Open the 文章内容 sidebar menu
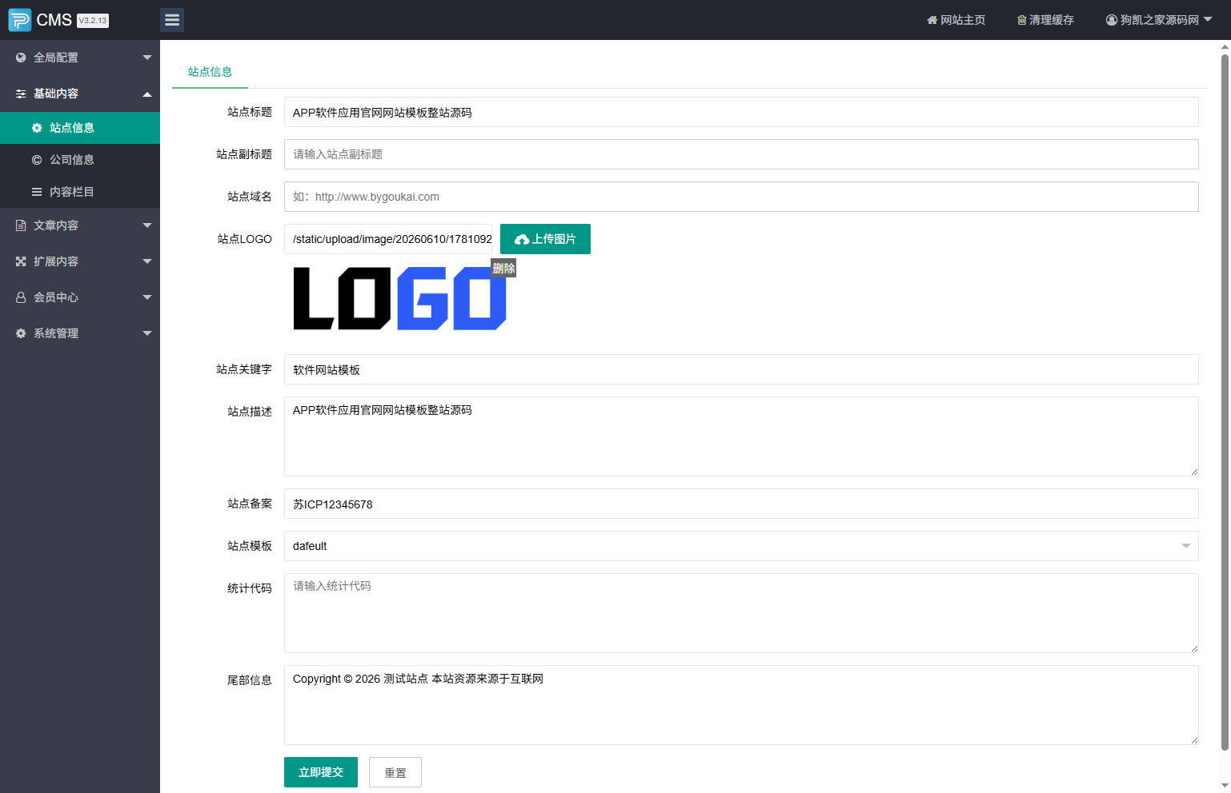The height and width of the screenshot is (793, 1231). [80, 225]
